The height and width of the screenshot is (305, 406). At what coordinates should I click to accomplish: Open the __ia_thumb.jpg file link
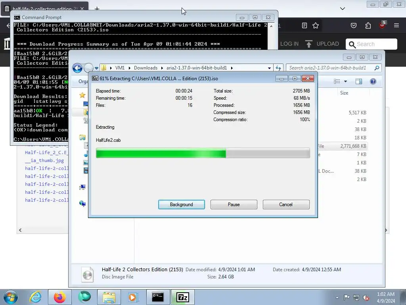(44, 160)
